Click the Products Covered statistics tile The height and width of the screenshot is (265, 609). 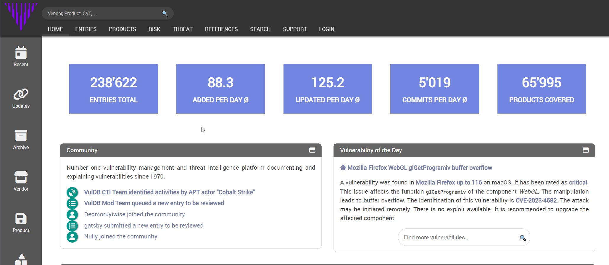pos(541,89)
